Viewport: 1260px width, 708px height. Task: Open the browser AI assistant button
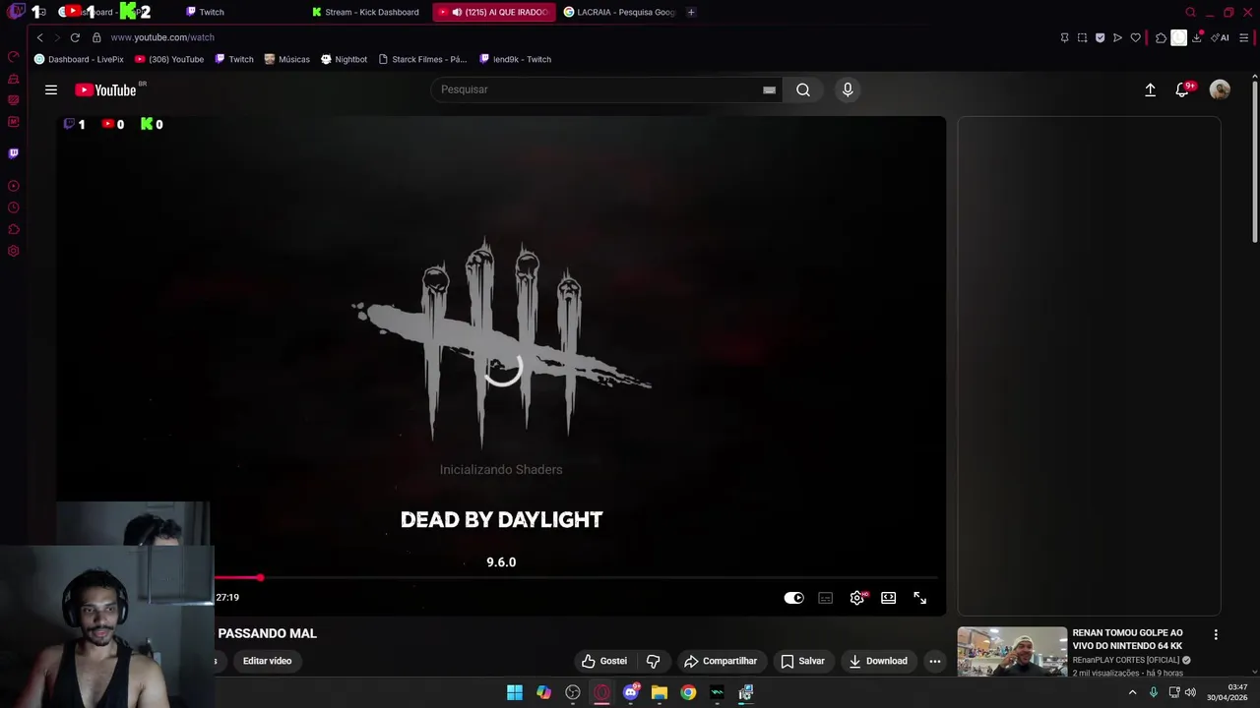point(1220,37)
